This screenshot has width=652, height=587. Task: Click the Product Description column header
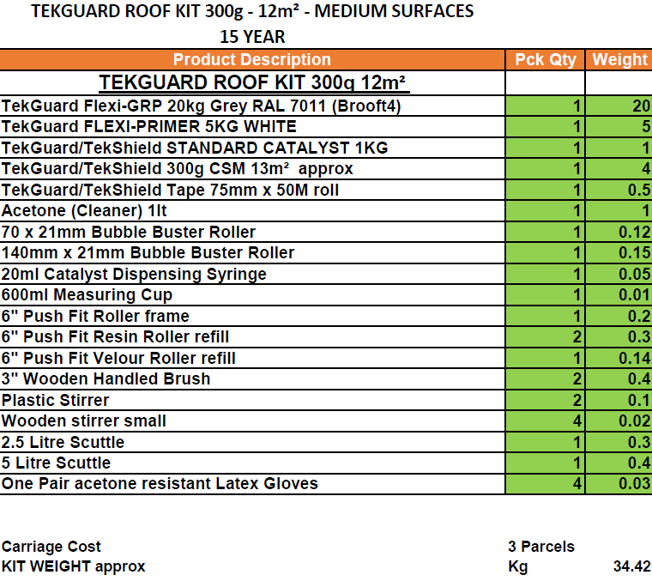point(251,60)
